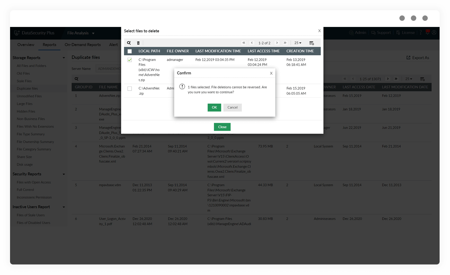Toggle the select-all checkbox in the dialog header

click(130, 51)
